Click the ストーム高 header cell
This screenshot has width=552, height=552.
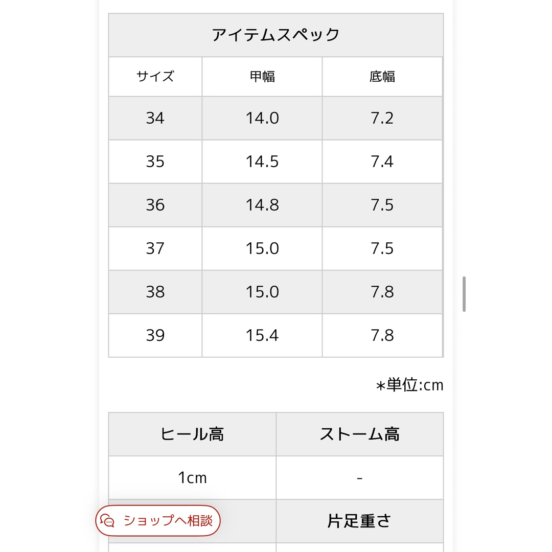(x=360, y=434)
